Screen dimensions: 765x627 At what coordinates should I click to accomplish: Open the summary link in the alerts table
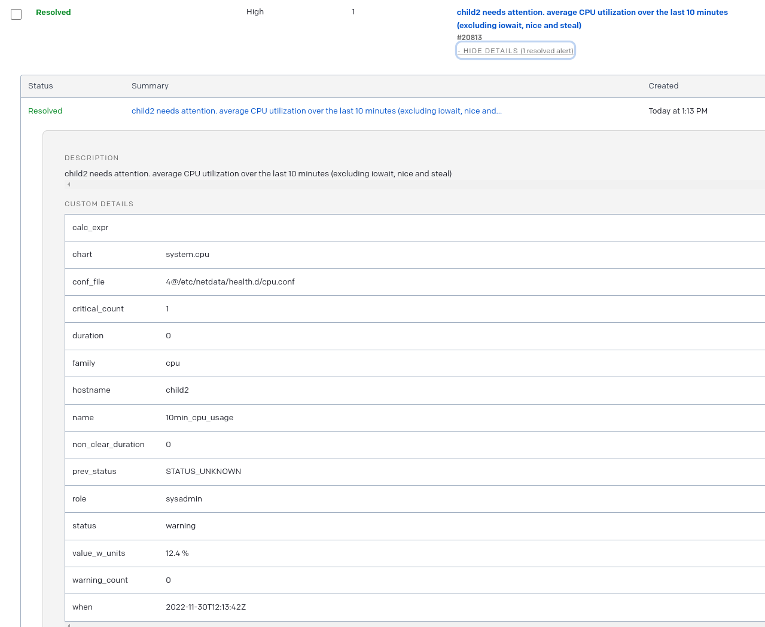click(317, 111)
